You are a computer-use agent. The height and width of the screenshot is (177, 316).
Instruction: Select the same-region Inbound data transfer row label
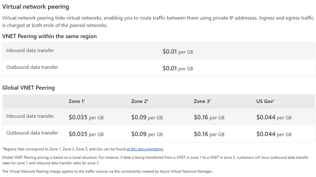[30, 51]
